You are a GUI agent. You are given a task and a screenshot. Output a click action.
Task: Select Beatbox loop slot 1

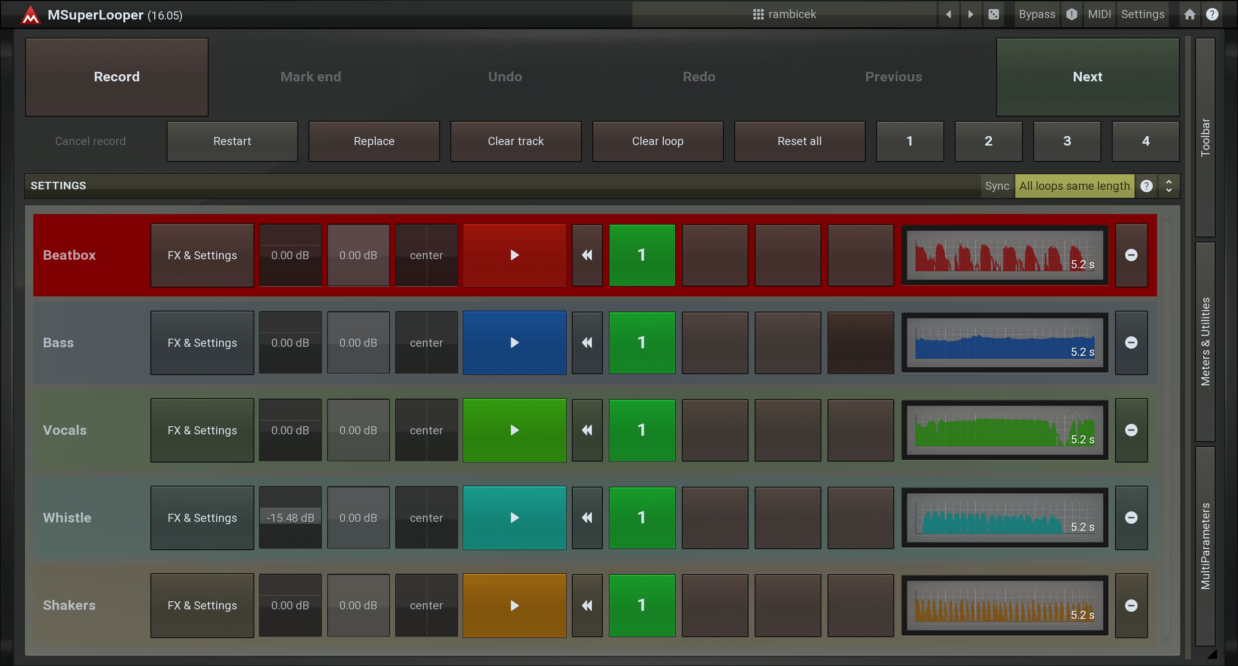pyautogui.click(x=642, y=255)
